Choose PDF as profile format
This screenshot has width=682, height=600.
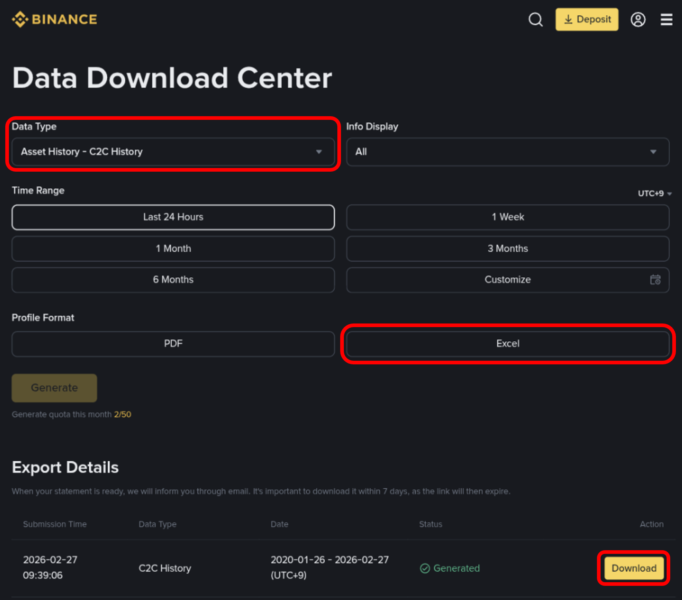pyautogui.click(x=173, y=344)
